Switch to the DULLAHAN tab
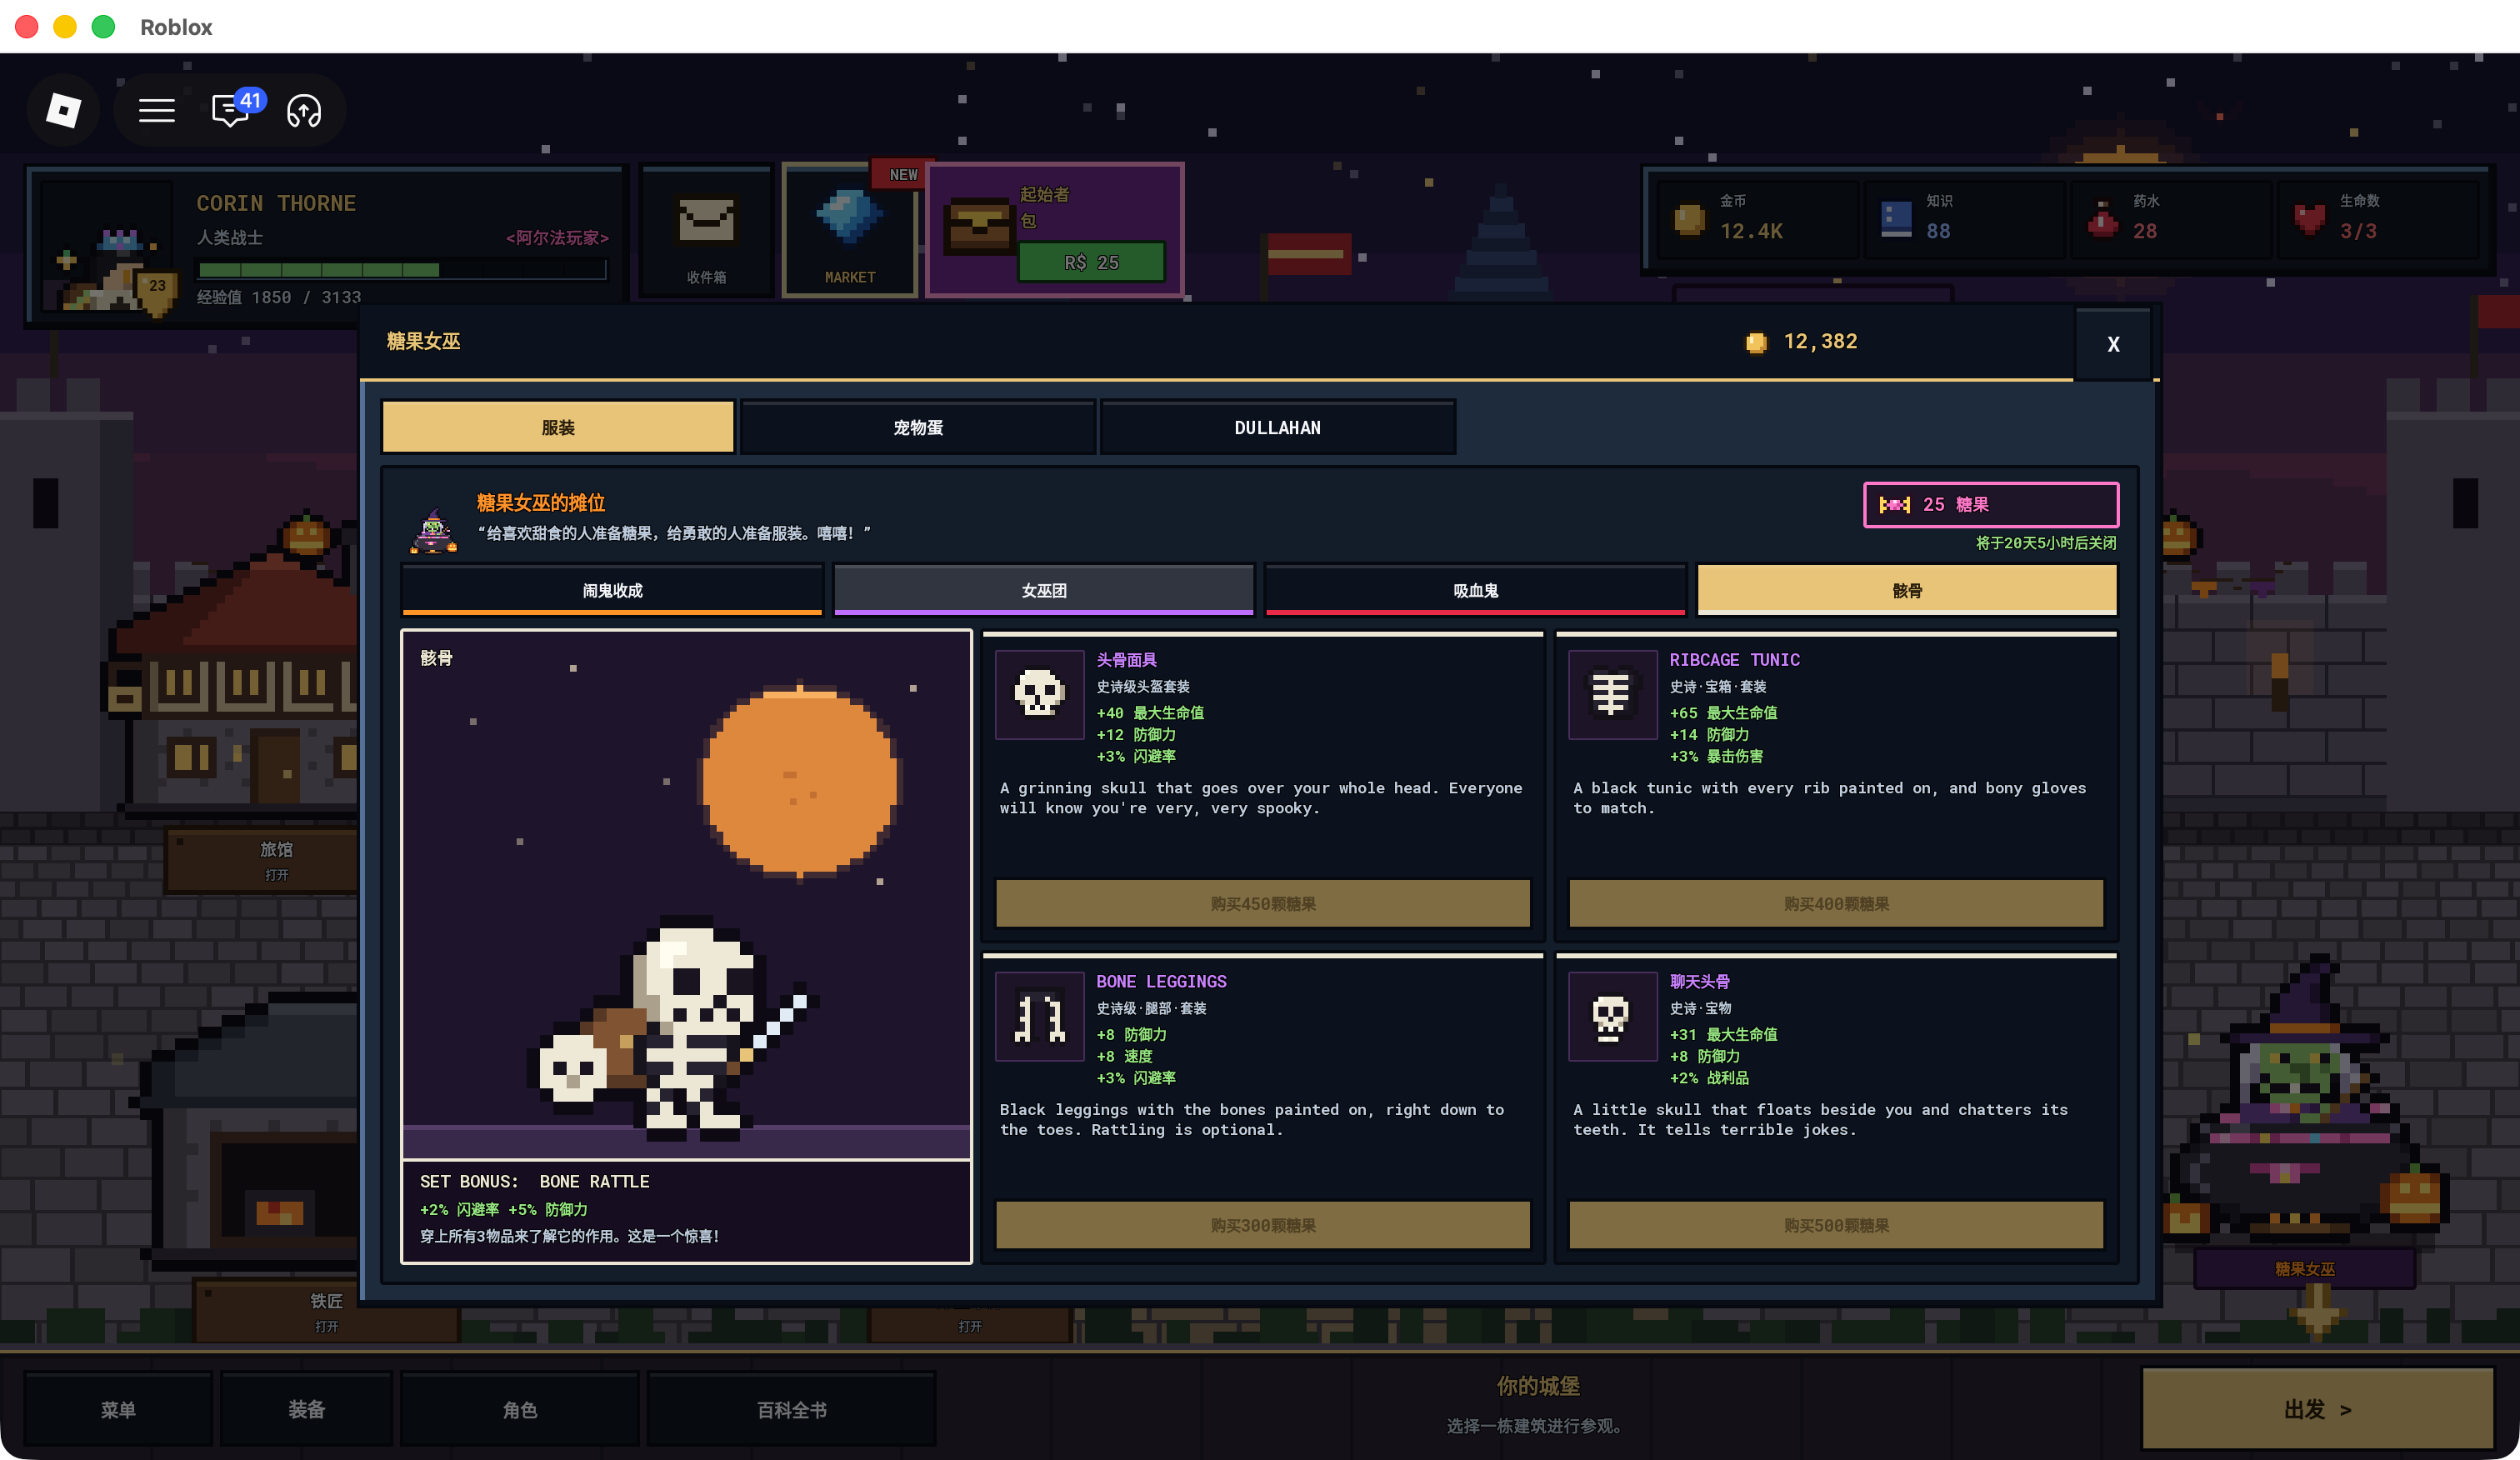The width and height of the screenshot is (2520, 1460). pos(1277,427)
